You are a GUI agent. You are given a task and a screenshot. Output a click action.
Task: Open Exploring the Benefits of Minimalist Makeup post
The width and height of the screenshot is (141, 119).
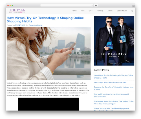coord(114,88)
